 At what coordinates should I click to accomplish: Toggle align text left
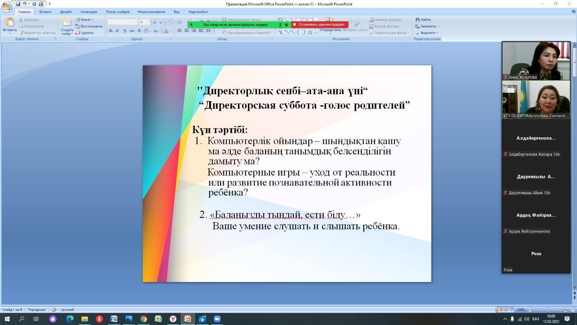click(179, 31)
